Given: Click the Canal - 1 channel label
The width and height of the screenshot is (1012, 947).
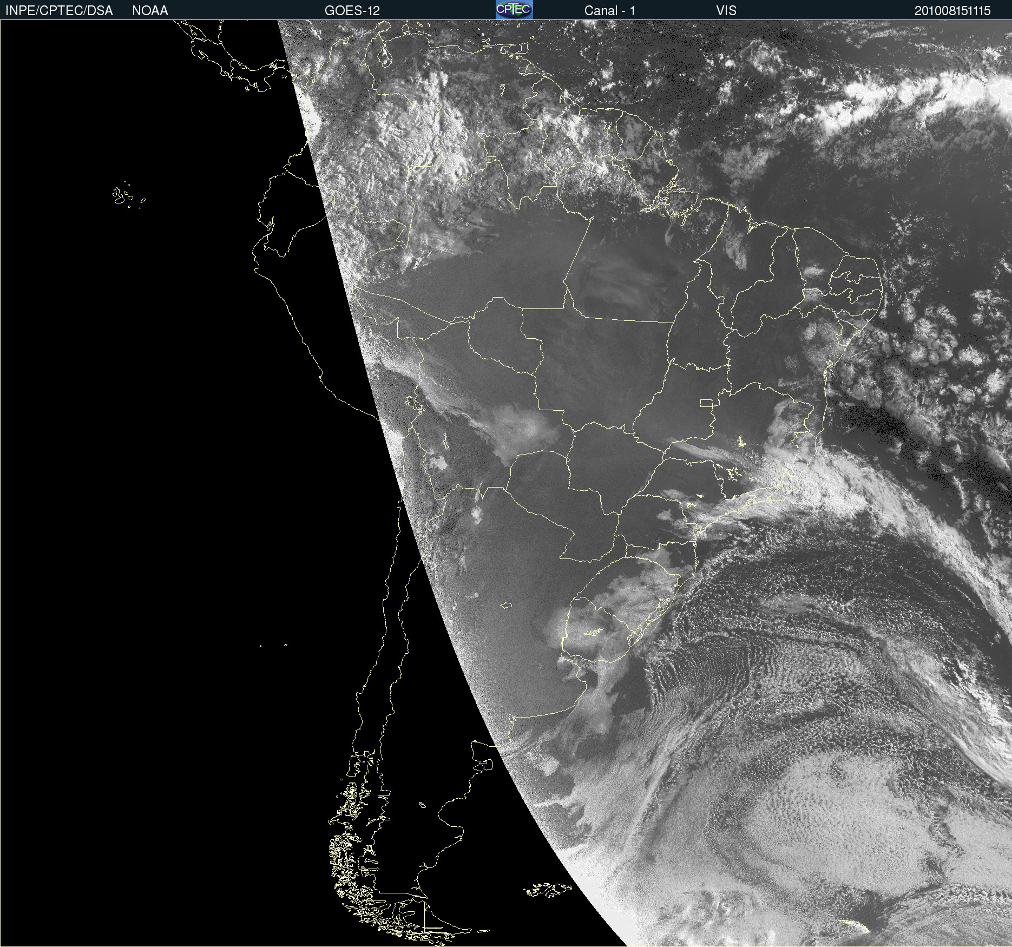Looking at the screenshot, I should pos(610,11).
